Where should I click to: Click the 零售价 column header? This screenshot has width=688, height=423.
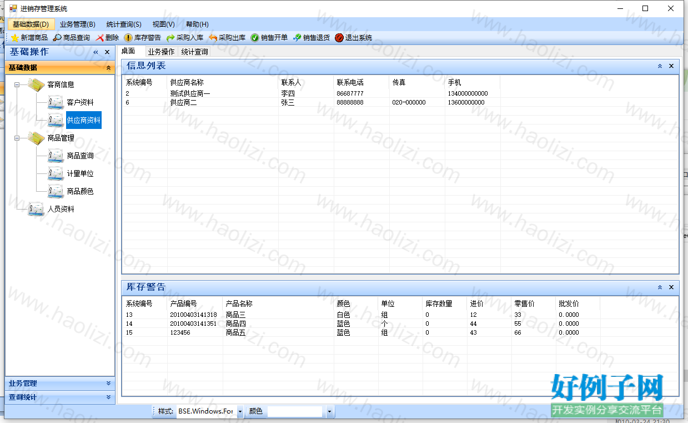(x=534, y=303)
